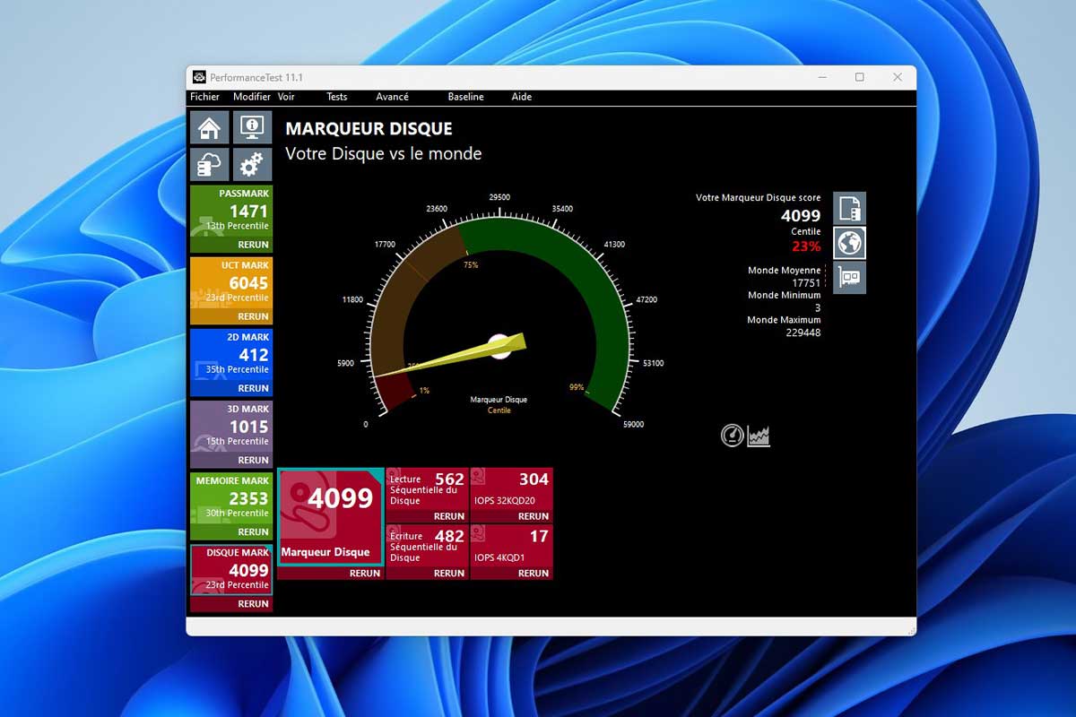The height and width of the screenshot is (717, 1076).
Task: Click the PerformanceTest title bar app icon
Action: (x=199, y=77)
